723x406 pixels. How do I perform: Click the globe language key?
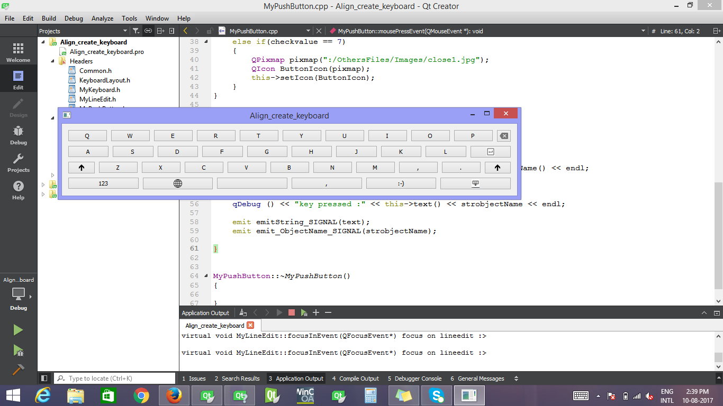tap(178, 183)
